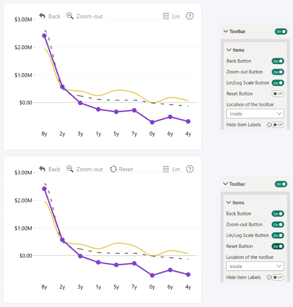Collapse the Toolbar section chevron in top panel
Screen dimensions: 293x307
click(226, 31)
